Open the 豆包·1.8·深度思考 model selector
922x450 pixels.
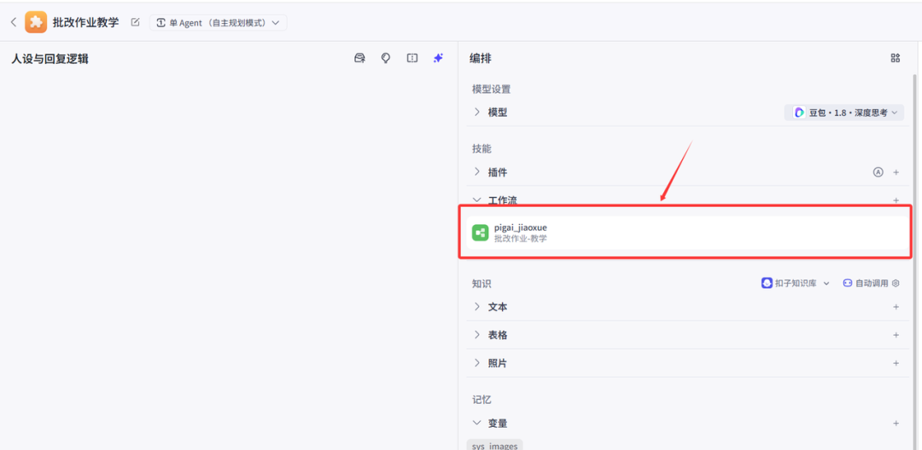844,112
